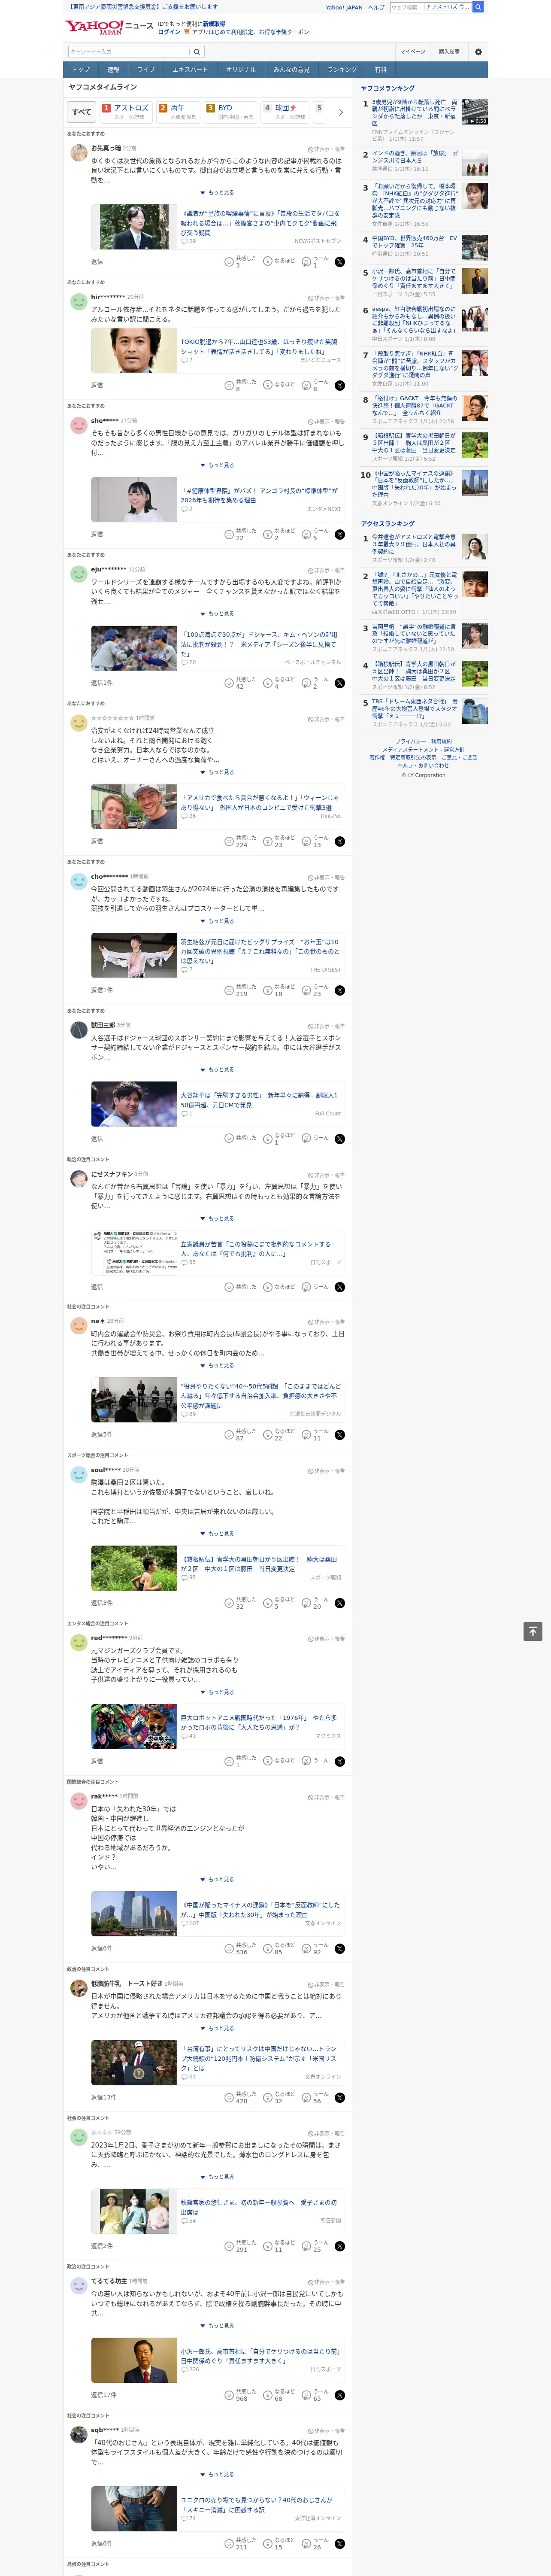Viewport: 551px width, 2576px height.
Task: Open the みんなの意見 navigation tab
Action: (x=291, y=70)
